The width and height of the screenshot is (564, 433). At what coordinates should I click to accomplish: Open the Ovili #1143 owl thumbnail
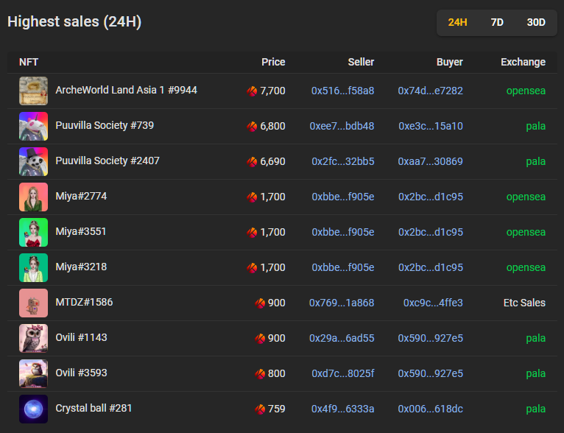(33, 338)
